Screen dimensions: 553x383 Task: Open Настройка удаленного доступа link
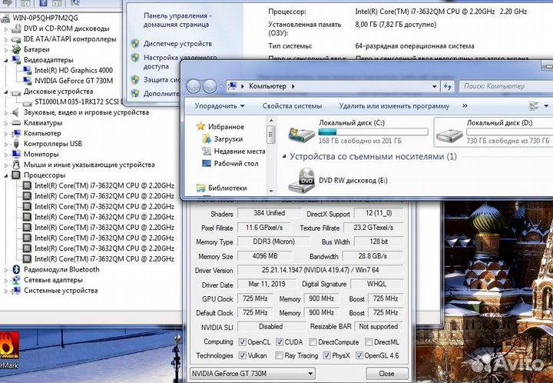pyautogui.click(x=180, y=62)
